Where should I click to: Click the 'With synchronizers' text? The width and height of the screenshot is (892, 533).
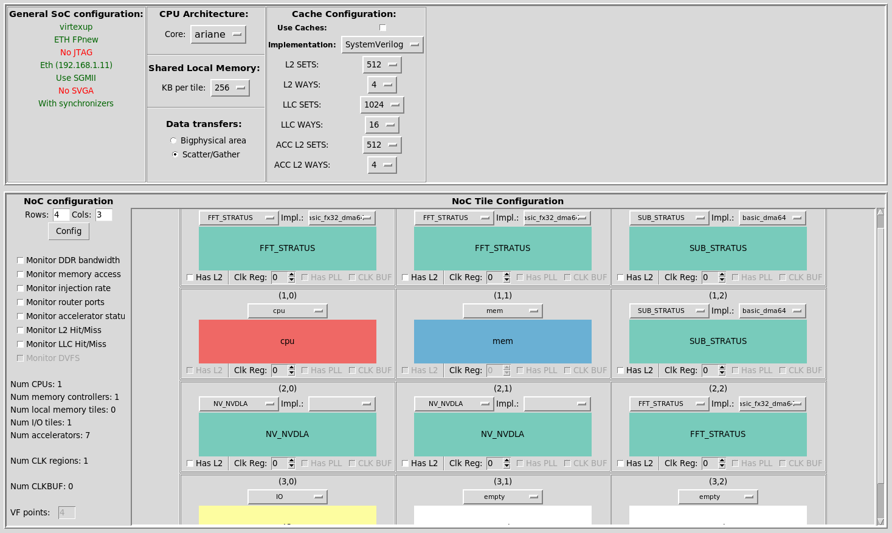[x=76, y=103]
